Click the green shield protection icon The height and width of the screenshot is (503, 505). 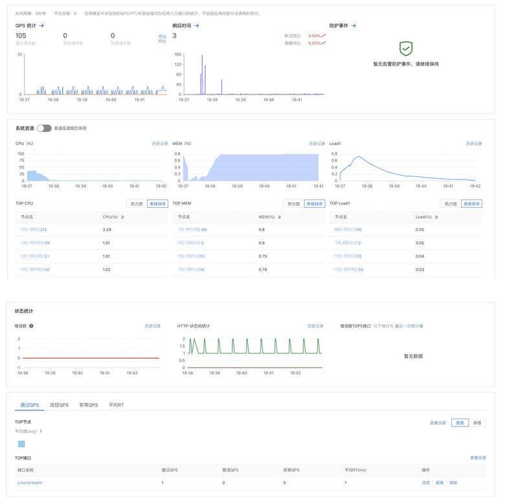coord(406,49)
